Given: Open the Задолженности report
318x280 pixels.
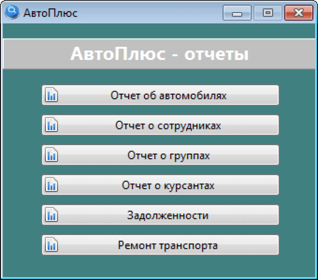Looking at the screenshot, I should click(160, 215).
